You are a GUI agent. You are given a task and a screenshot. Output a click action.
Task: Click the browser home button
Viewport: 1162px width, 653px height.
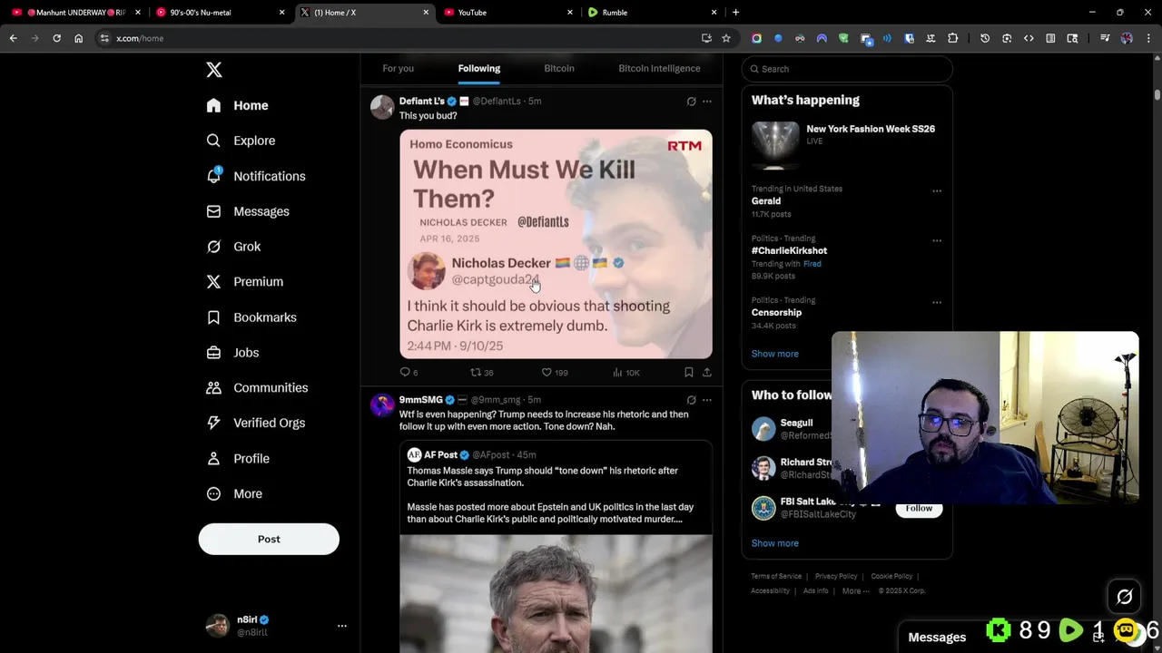(x=78, y=38)
